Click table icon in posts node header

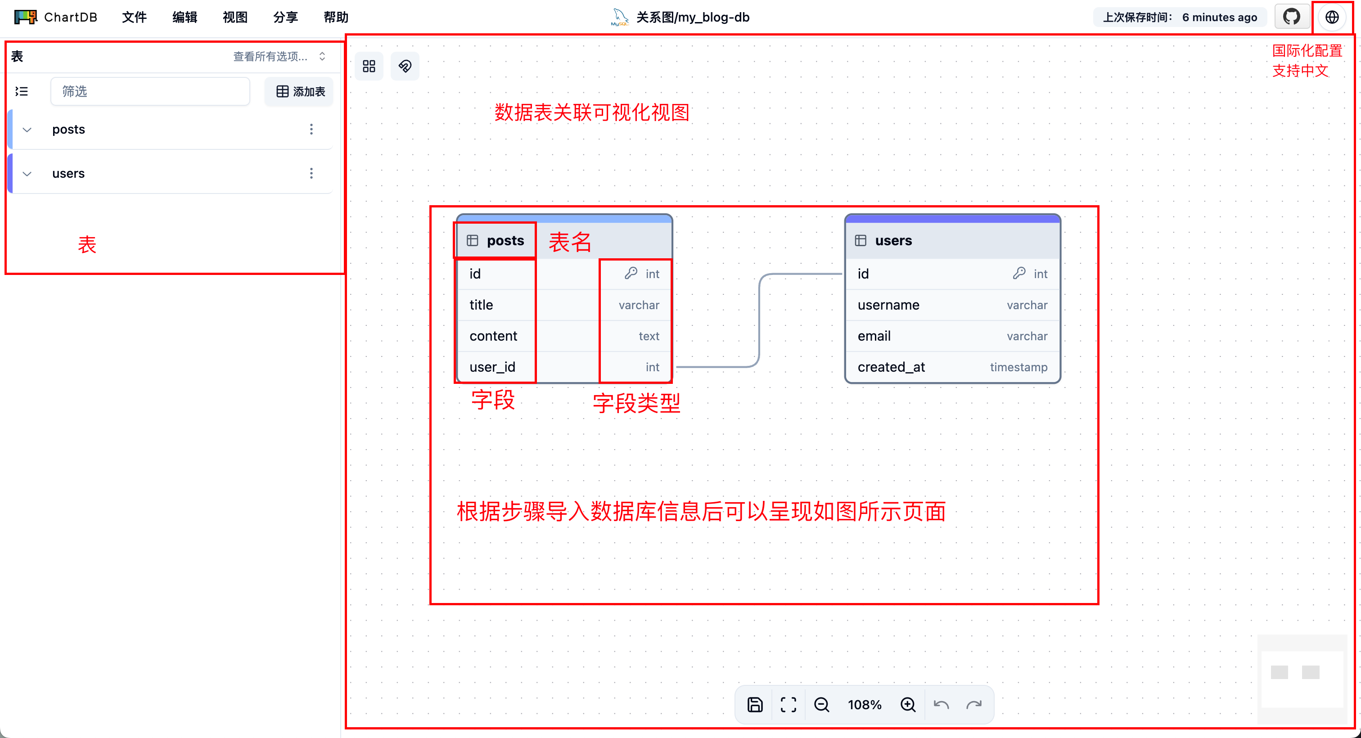[x=472, y=240]
